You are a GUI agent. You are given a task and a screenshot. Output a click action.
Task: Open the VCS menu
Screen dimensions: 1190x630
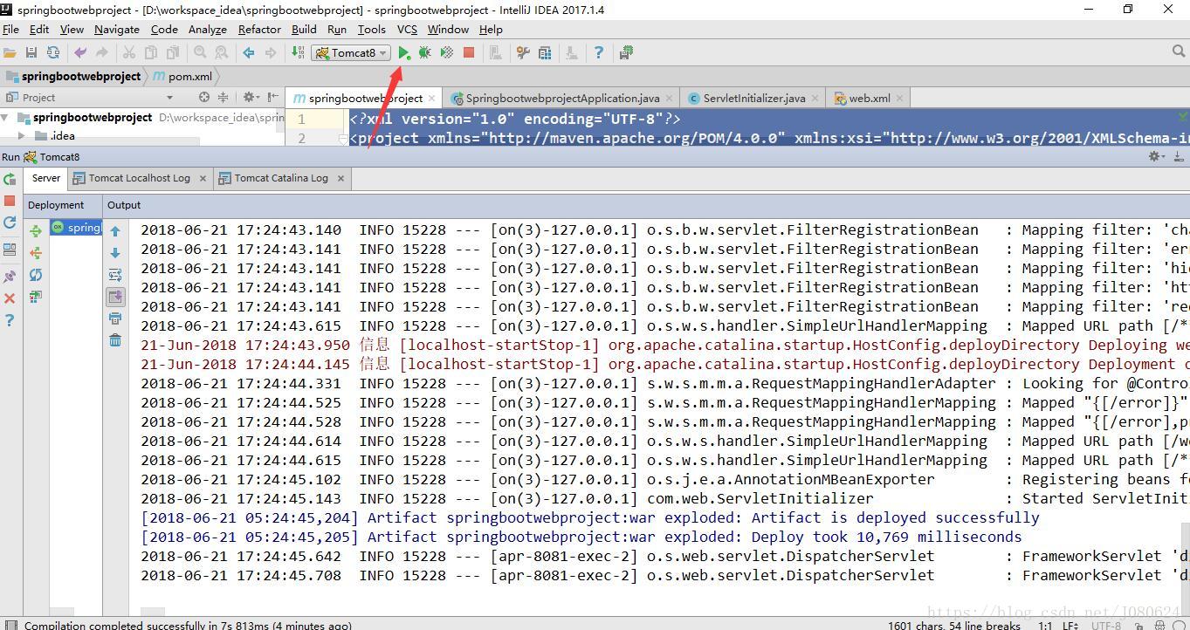[x=407, y=29]
